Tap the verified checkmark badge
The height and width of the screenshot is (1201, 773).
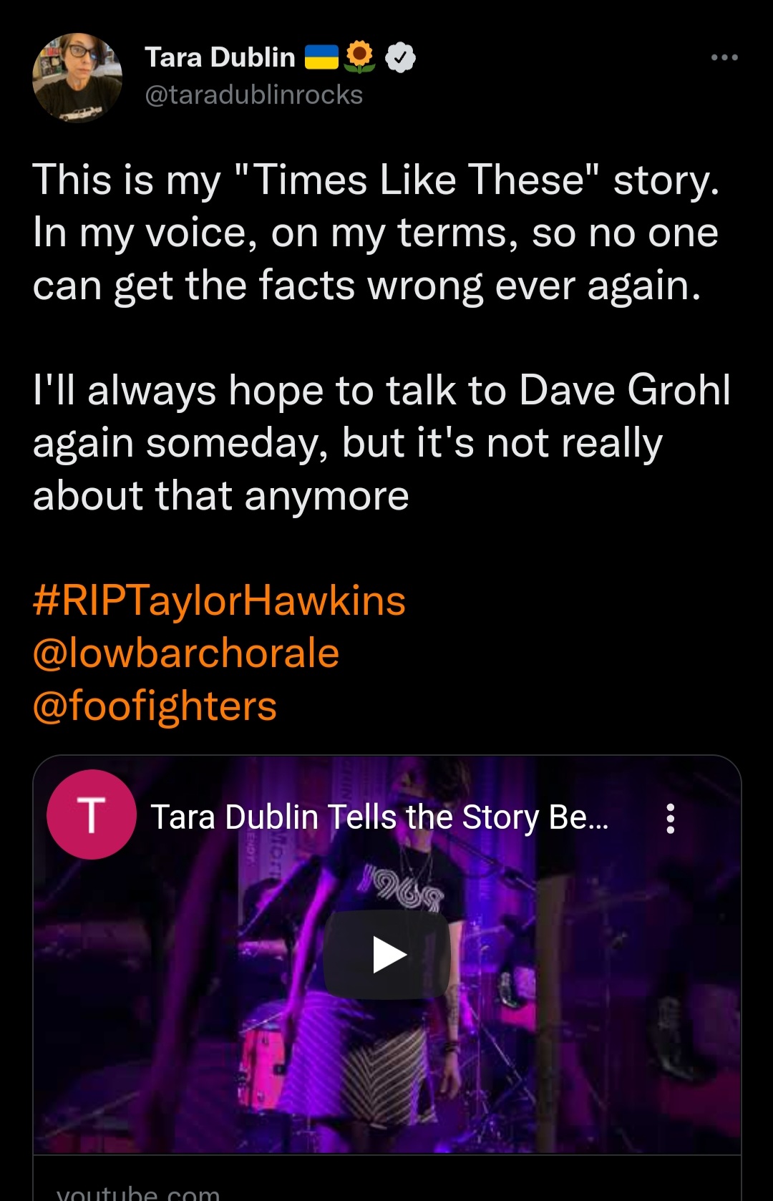401,57
